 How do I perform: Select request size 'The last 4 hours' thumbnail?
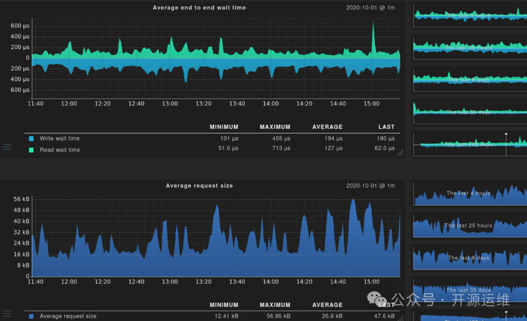click(470, 193)
